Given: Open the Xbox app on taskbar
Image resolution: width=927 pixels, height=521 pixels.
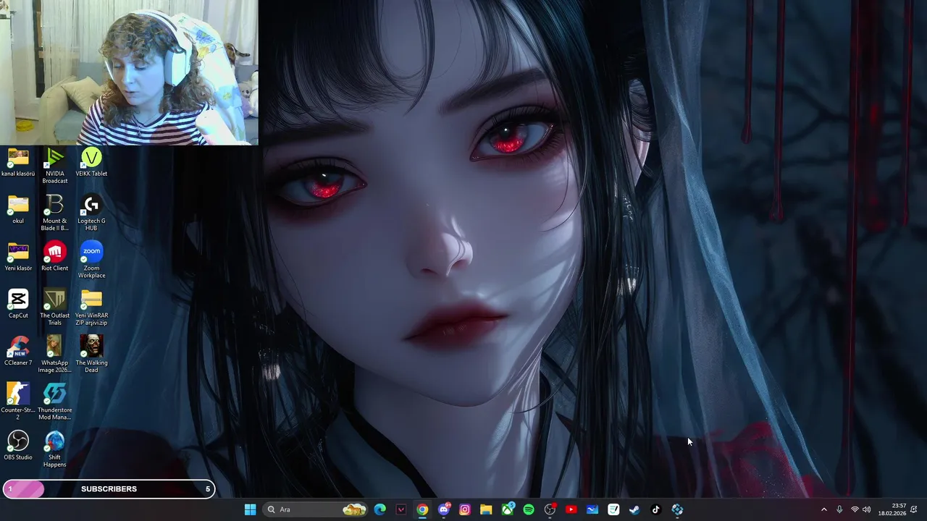Looking at the screenshot, I should click(x=508, y=509).
